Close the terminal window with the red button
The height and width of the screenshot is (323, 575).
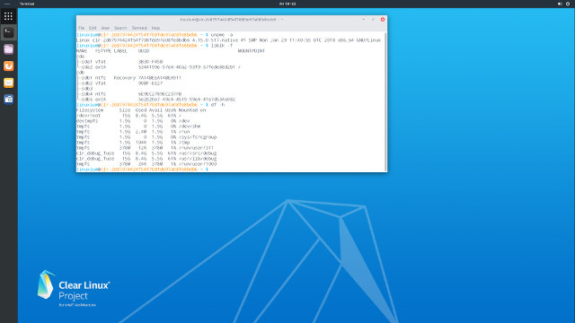[383, 20]
